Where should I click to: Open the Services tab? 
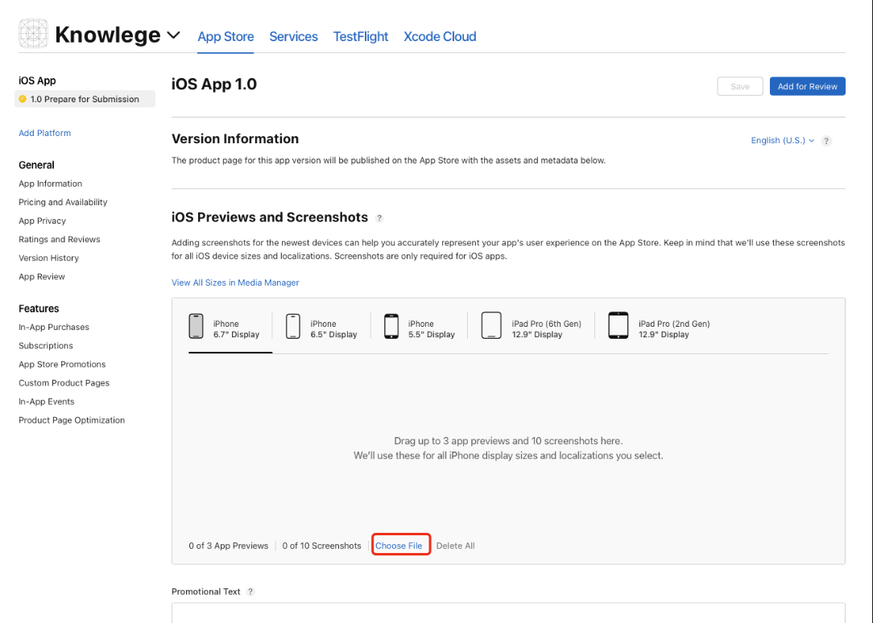tap(293, 37)
